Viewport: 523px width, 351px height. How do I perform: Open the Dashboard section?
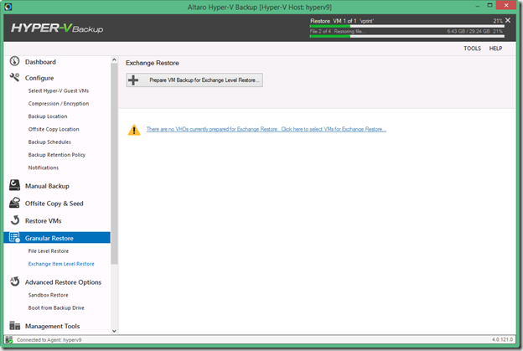[x=40, y=62]
